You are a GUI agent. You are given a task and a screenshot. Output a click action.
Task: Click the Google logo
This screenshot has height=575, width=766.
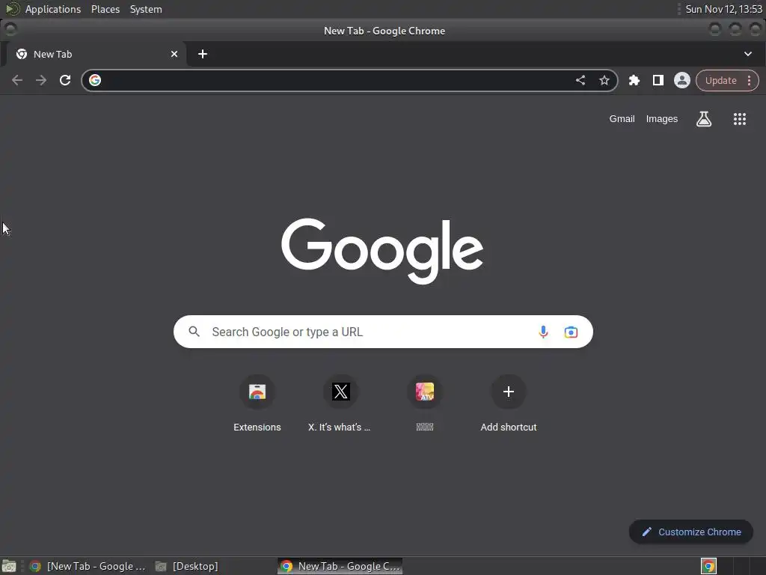[x=382, y=251]
